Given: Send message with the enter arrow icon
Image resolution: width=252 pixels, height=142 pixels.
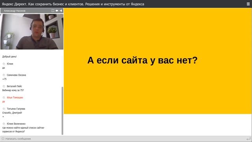Looking at the screenshot, I should (248, 138).
